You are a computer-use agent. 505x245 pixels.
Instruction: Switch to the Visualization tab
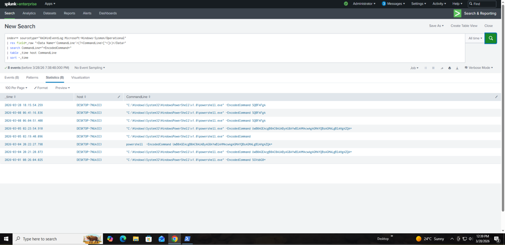pos(81,77)
